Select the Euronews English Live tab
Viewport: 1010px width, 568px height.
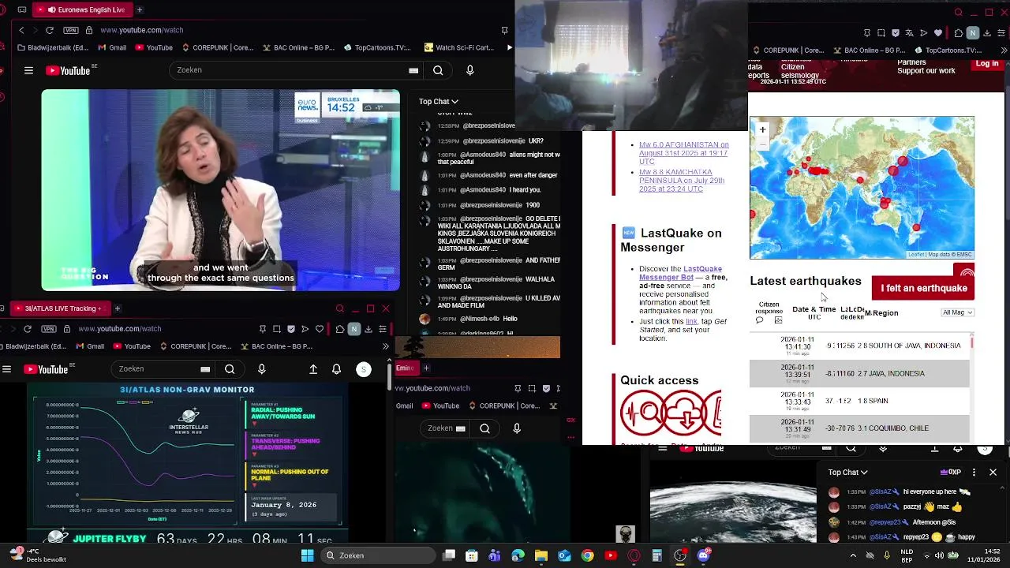(83, 9)
